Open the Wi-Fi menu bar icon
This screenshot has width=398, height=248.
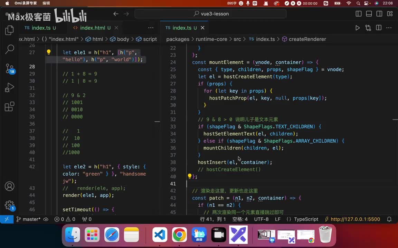click(349, 3)
